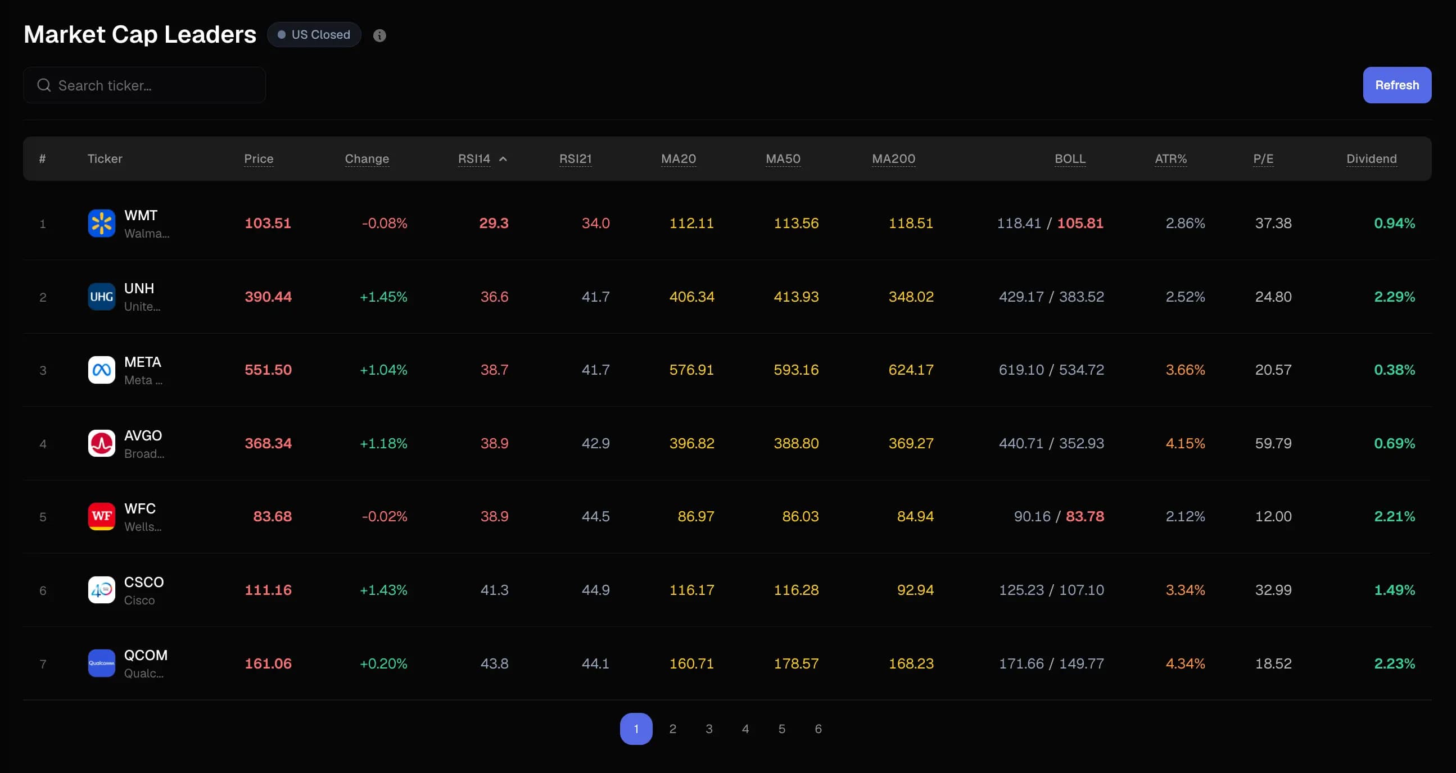
Task: Click the Walmart logo icon
Action: 102,223
